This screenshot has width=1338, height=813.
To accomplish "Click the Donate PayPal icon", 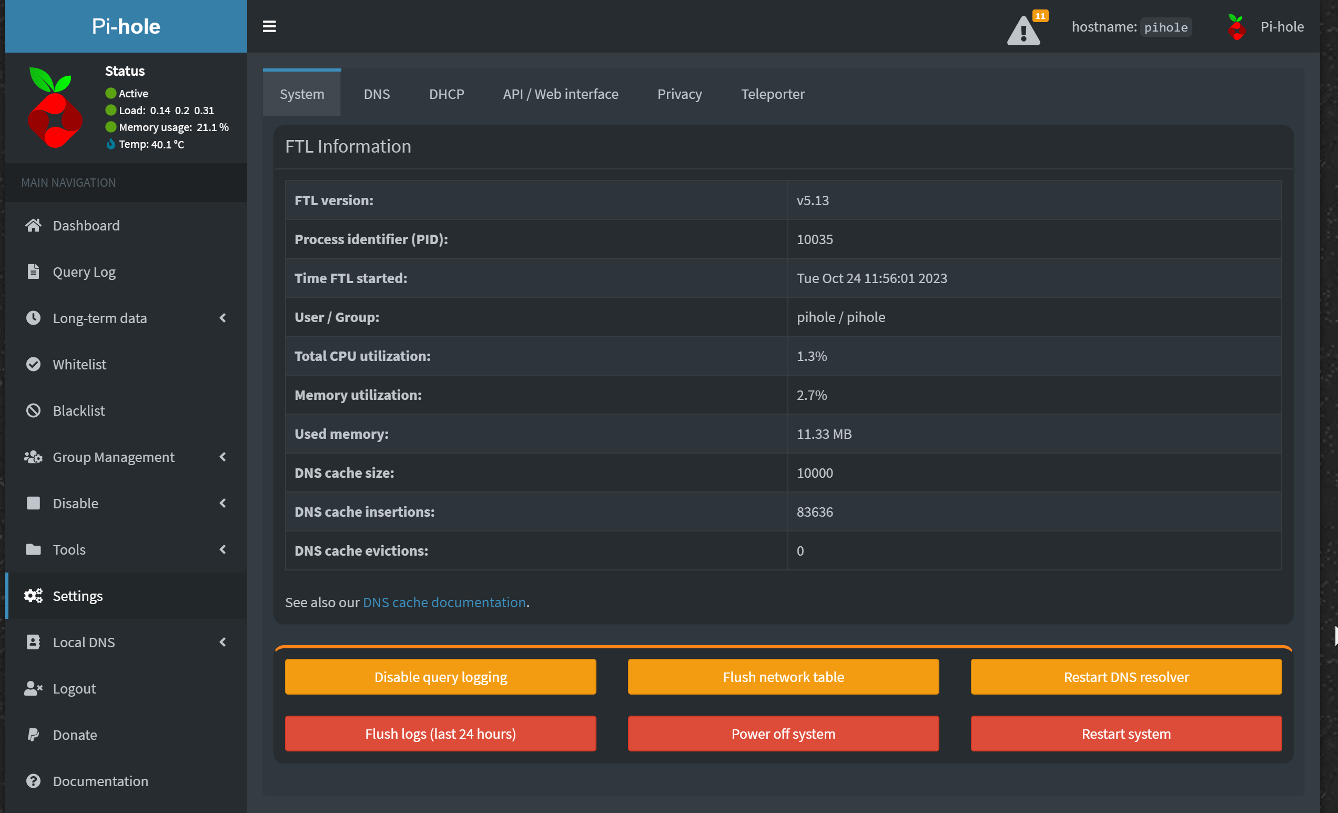I will click(x=33, y=735).
